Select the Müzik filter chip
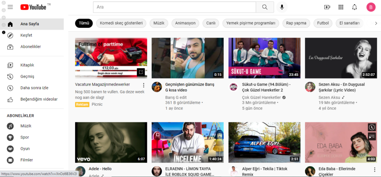Viewport: 381px width, 177px height. pyautogui.click(x=159, y=23)
